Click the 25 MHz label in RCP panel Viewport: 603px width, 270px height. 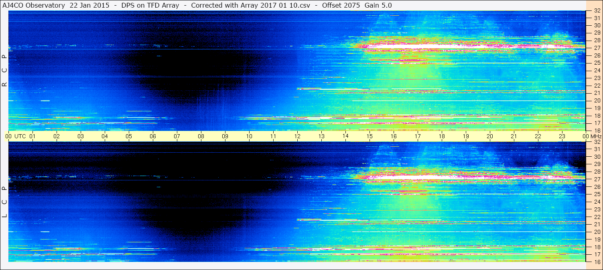597,63
